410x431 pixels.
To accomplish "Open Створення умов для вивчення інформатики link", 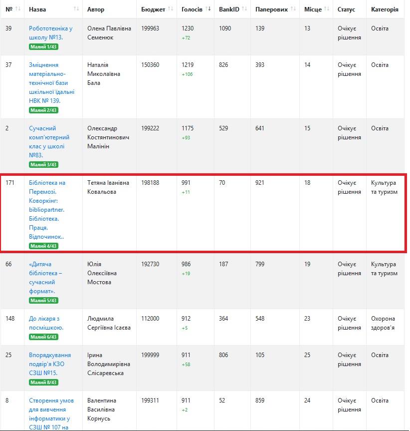I will point(51,414).
